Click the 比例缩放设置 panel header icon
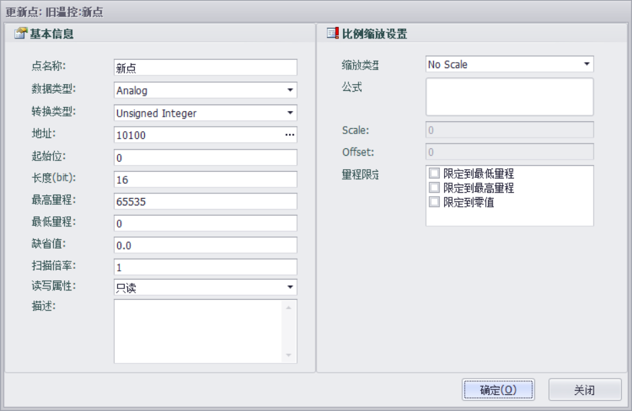632x411 pixels. coord(332,33)
